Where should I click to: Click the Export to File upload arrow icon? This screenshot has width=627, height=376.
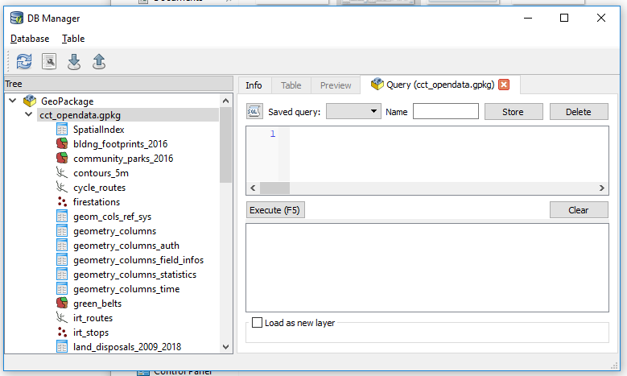coord(99,62)
